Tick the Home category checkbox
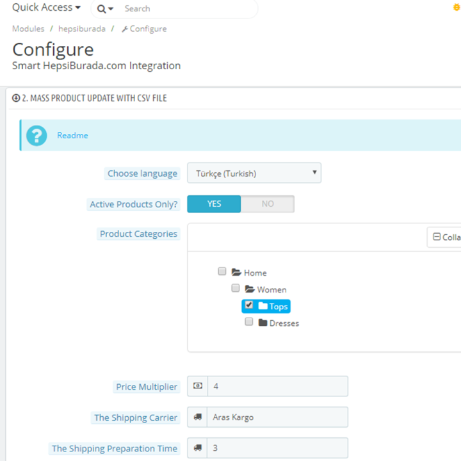This screenshot has height=461, width=461. tap(222, 271)
